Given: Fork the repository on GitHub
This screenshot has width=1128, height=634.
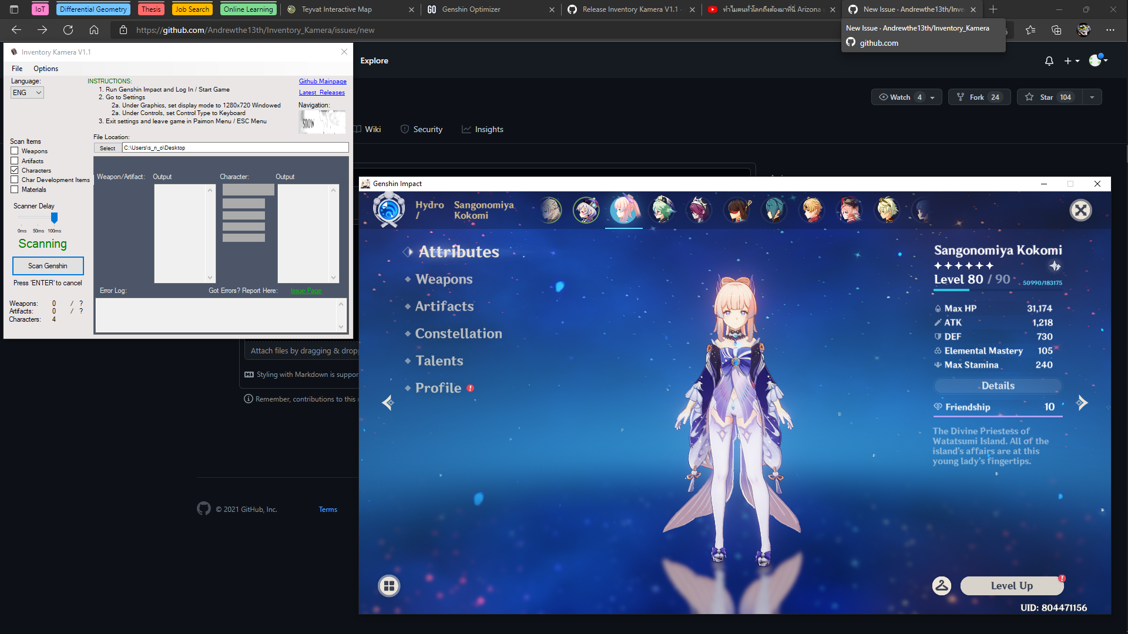Looking at the screenshot, I should [x=979, y=97].
